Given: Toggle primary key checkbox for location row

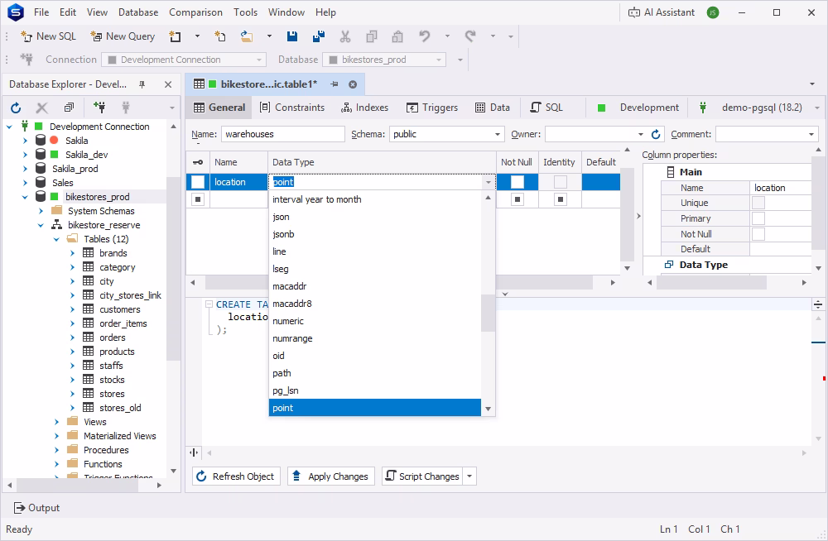Looking at the screenshot, I should (198, 182).
